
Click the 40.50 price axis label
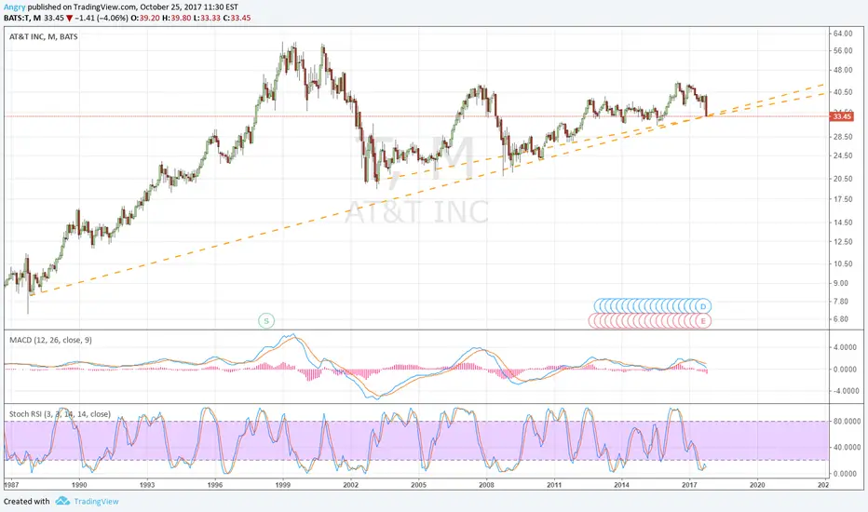pyautogui.click(x=843, y=92)
